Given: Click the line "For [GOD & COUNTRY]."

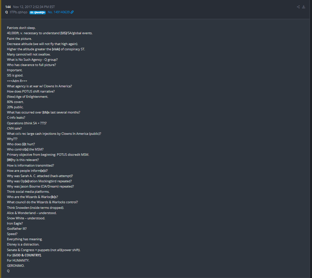Looking at the screenshot, I should coord(24,255).
